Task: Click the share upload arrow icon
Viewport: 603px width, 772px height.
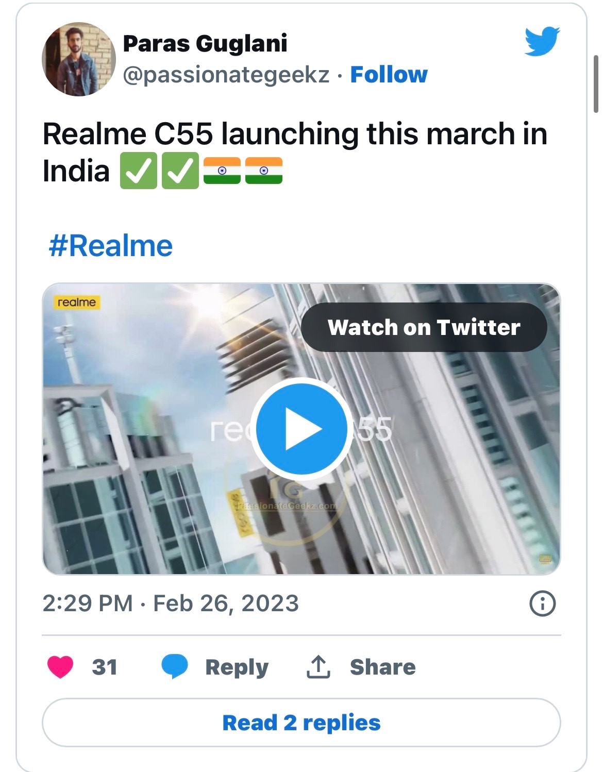Action: coord(318,667)
